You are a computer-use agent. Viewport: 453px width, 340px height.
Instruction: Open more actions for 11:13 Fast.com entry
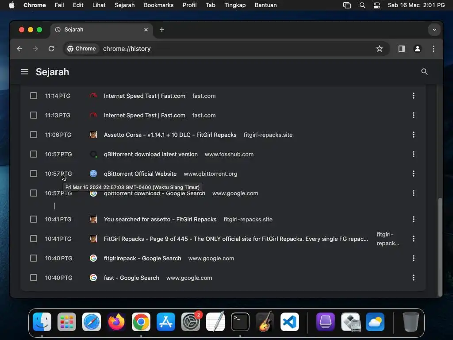click(414, 116)
